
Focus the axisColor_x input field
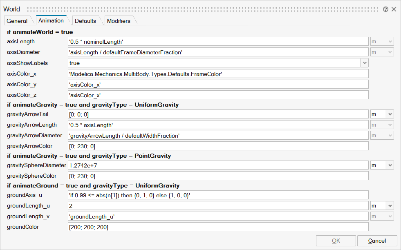[218, 74]
